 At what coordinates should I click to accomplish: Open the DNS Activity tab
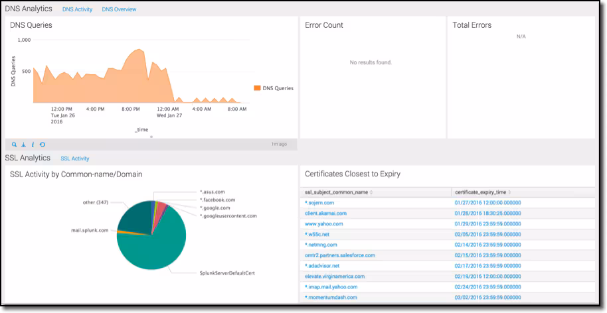[77, 10]
